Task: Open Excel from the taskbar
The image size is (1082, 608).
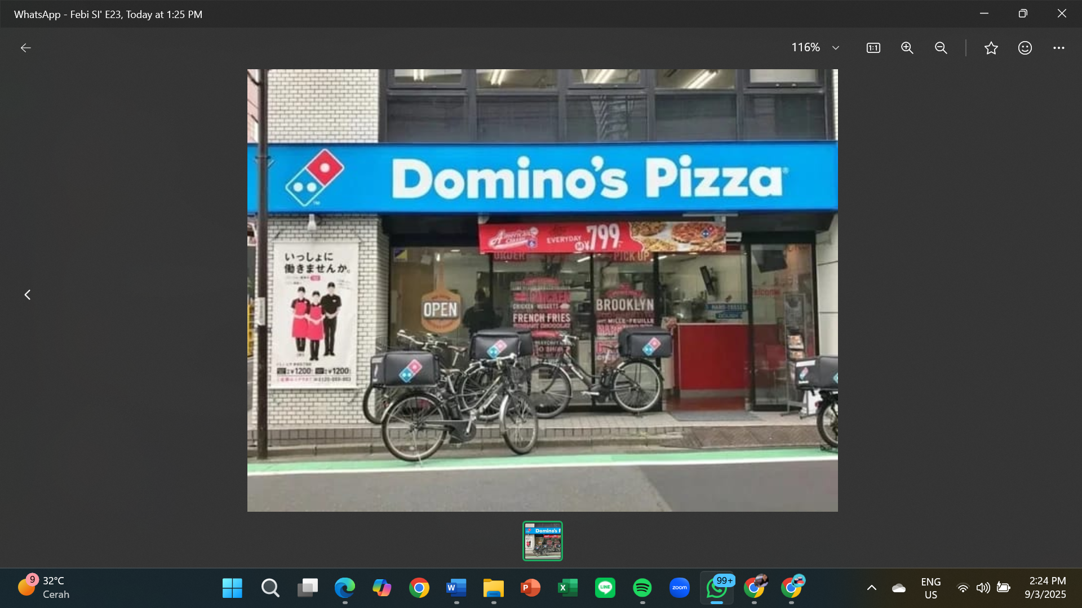Action: coord(568,588)
